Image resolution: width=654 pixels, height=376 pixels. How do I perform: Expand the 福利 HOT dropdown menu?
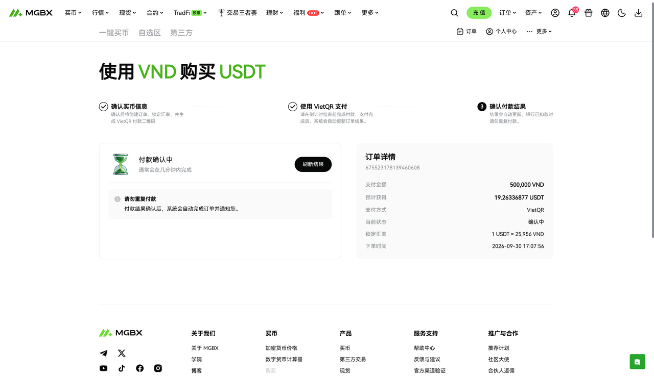pos(309,13)
